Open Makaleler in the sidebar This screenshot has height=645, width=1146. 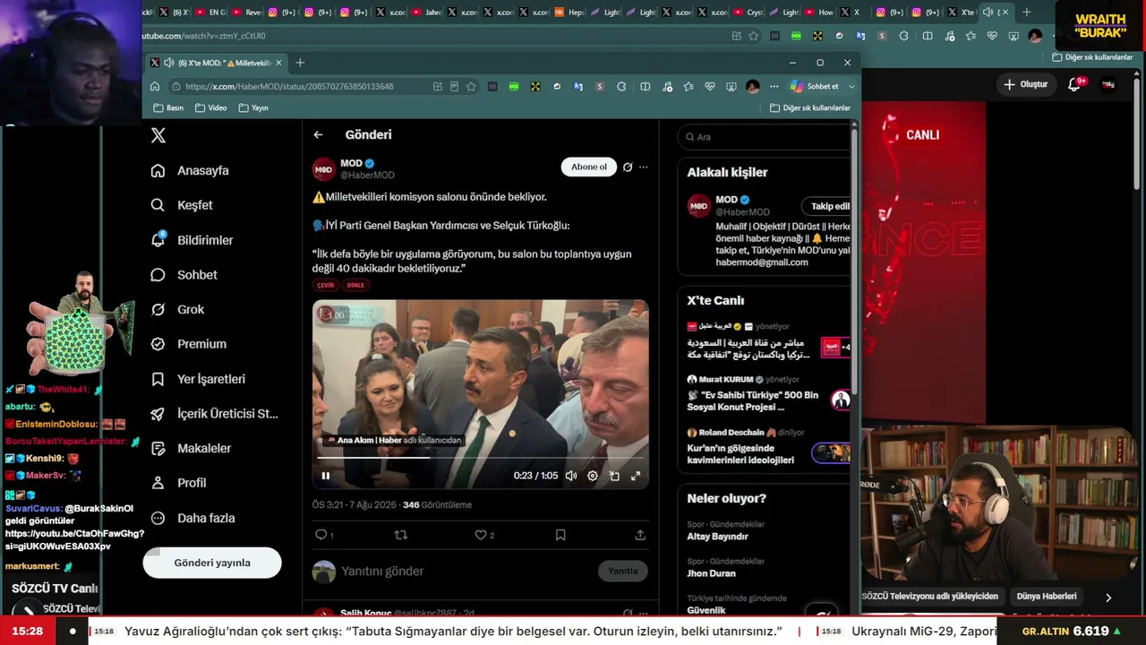(x=191, y=448)
